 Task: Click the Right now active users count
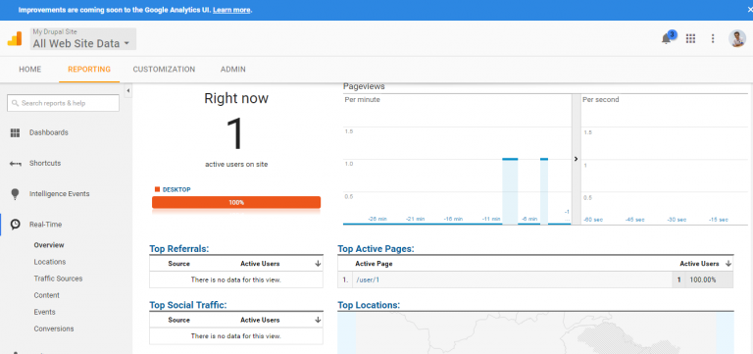pos(235,134)
